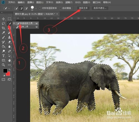139x122 pixels.
Task: Open the brush size picker dropdown
Action: click(36, 9)
